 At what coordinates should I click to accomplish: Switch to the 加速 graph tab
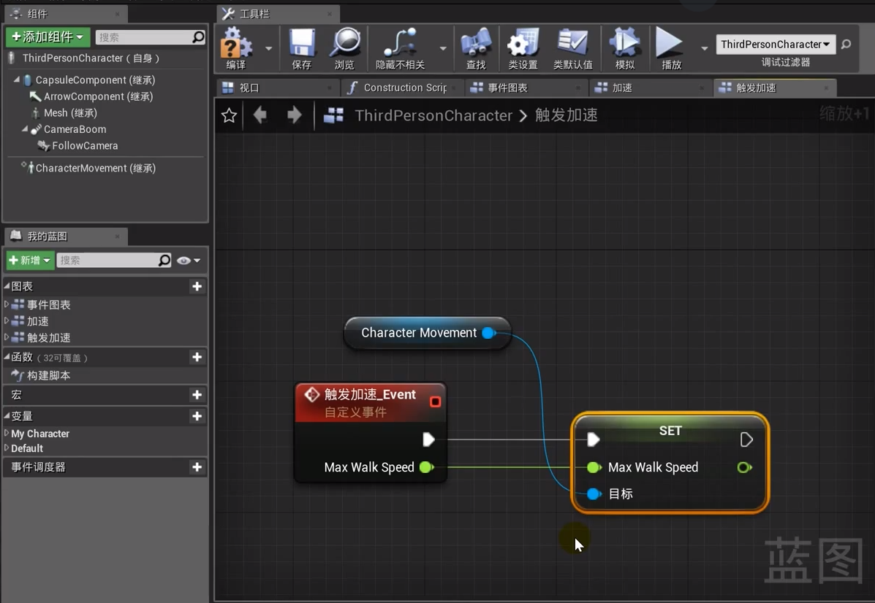tap(651, 88)
